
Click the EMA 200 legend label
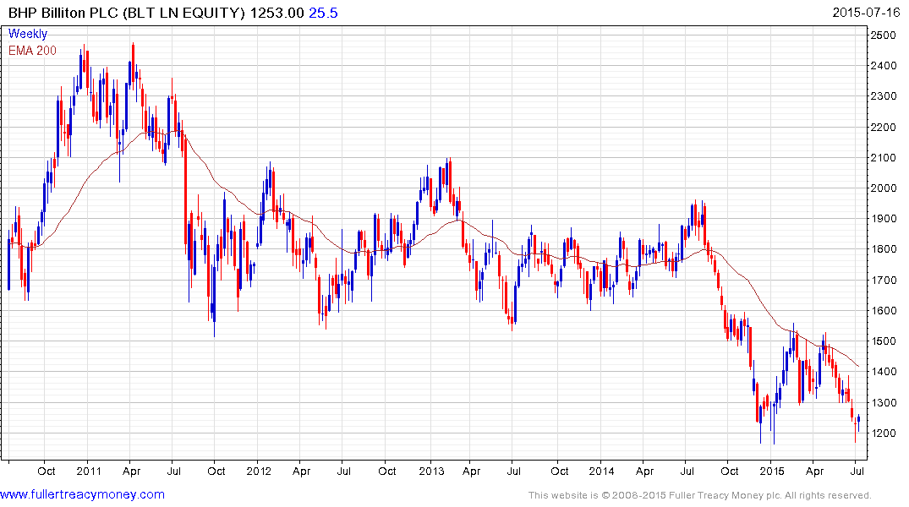tap(32, 51)
